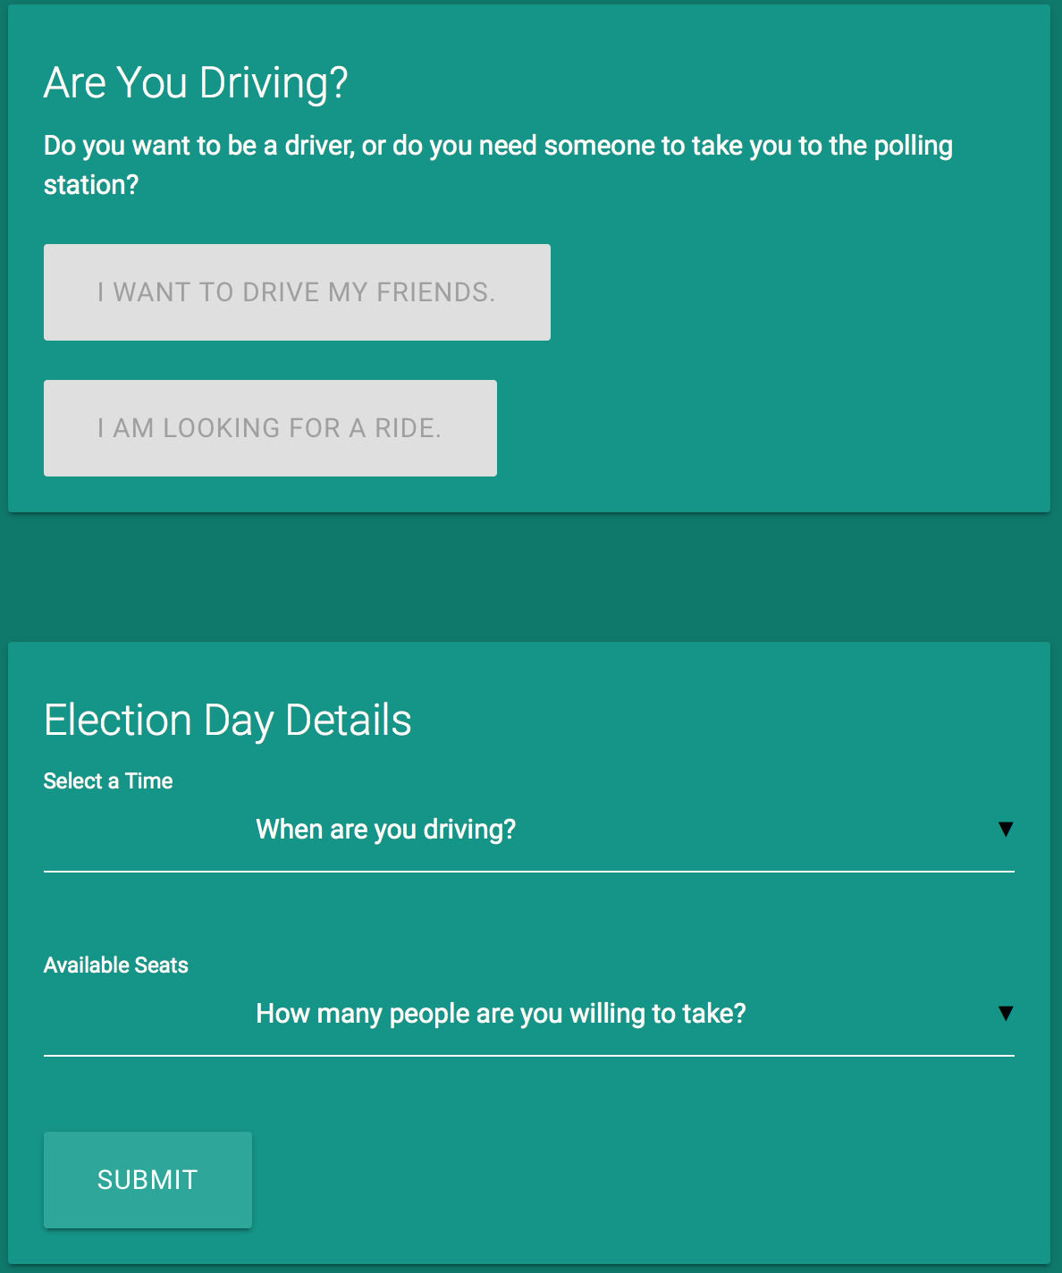Click the blank left portion of the time select field
Screen dimensions: 1062x1273
click(147, 830)
